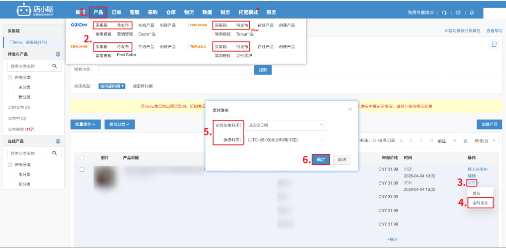
Task: Click the layout toggle icon below 查看帮助
Action: (x=494, y=44)
